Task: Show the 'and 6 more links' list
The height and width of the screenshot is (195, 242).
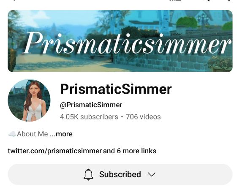Action: [130, 151]
